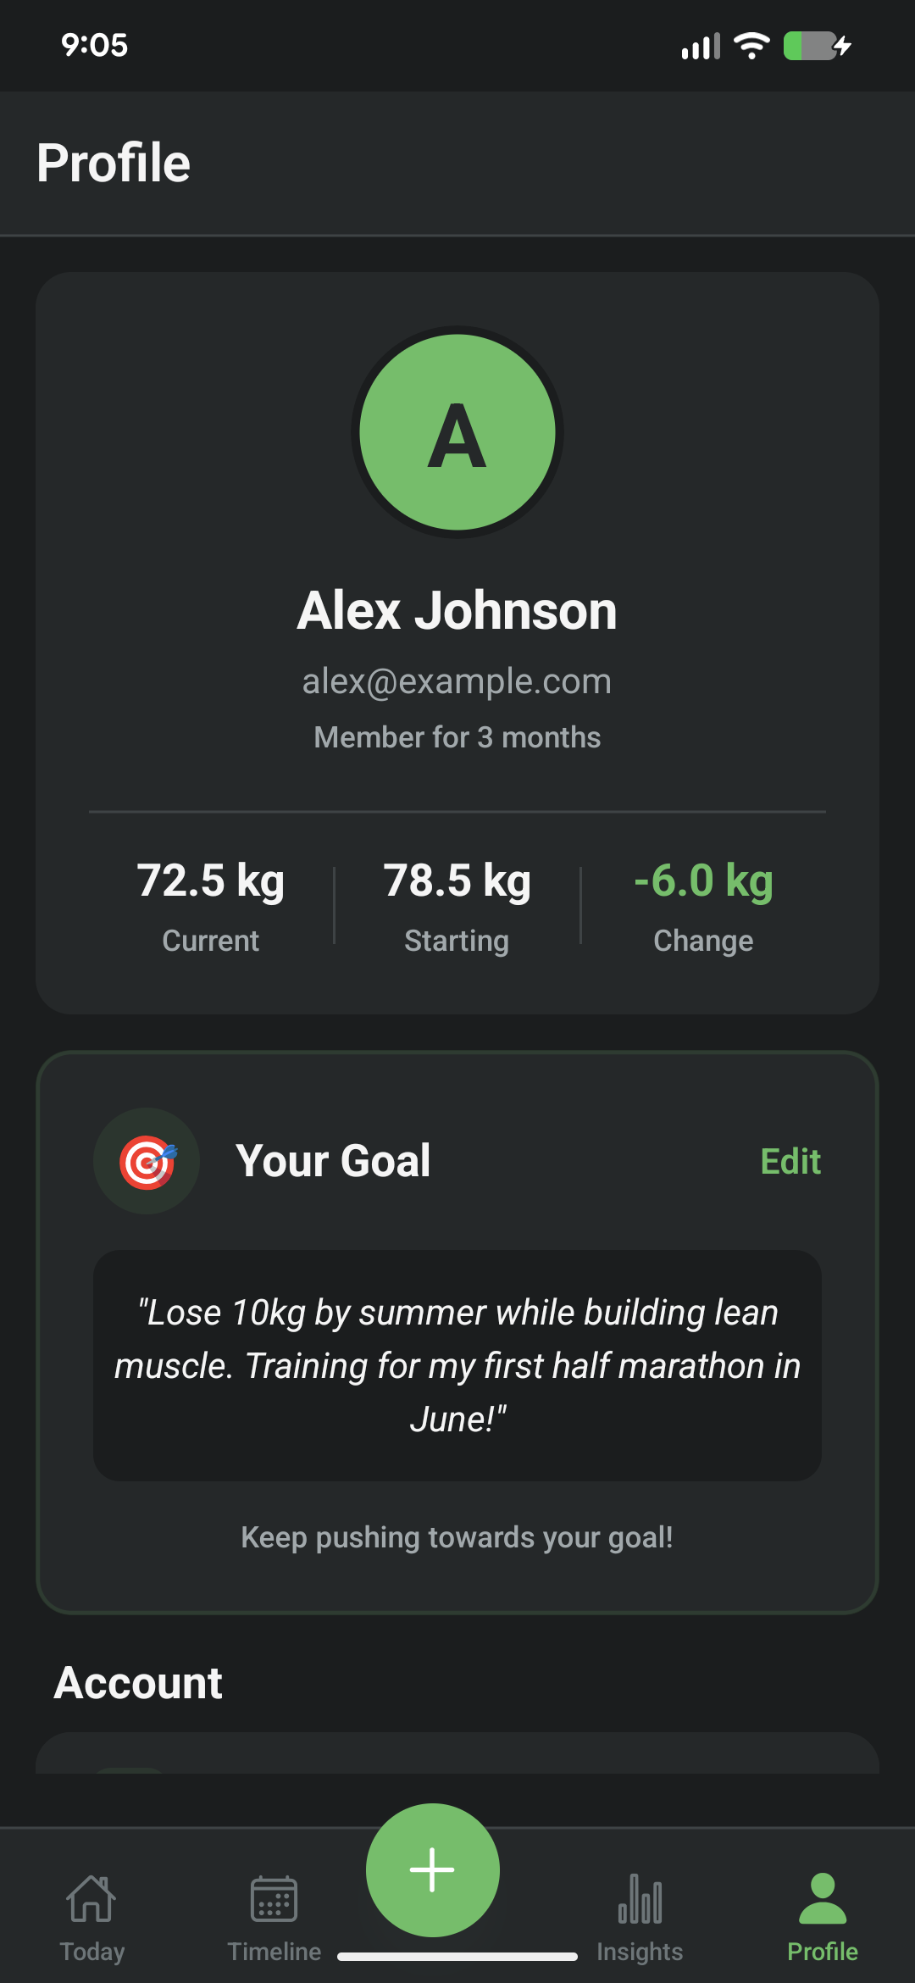This screenshot has height=1983, width=915.
Task: Tap the 72.5 kg current weight
Action: point(211,880)
